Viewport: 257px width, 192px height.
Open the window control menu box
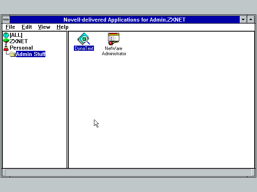(x=6, y=20)
